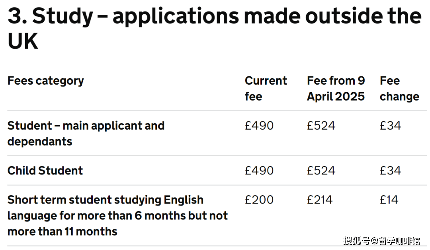Select the Fees category column header

(45, 81)
